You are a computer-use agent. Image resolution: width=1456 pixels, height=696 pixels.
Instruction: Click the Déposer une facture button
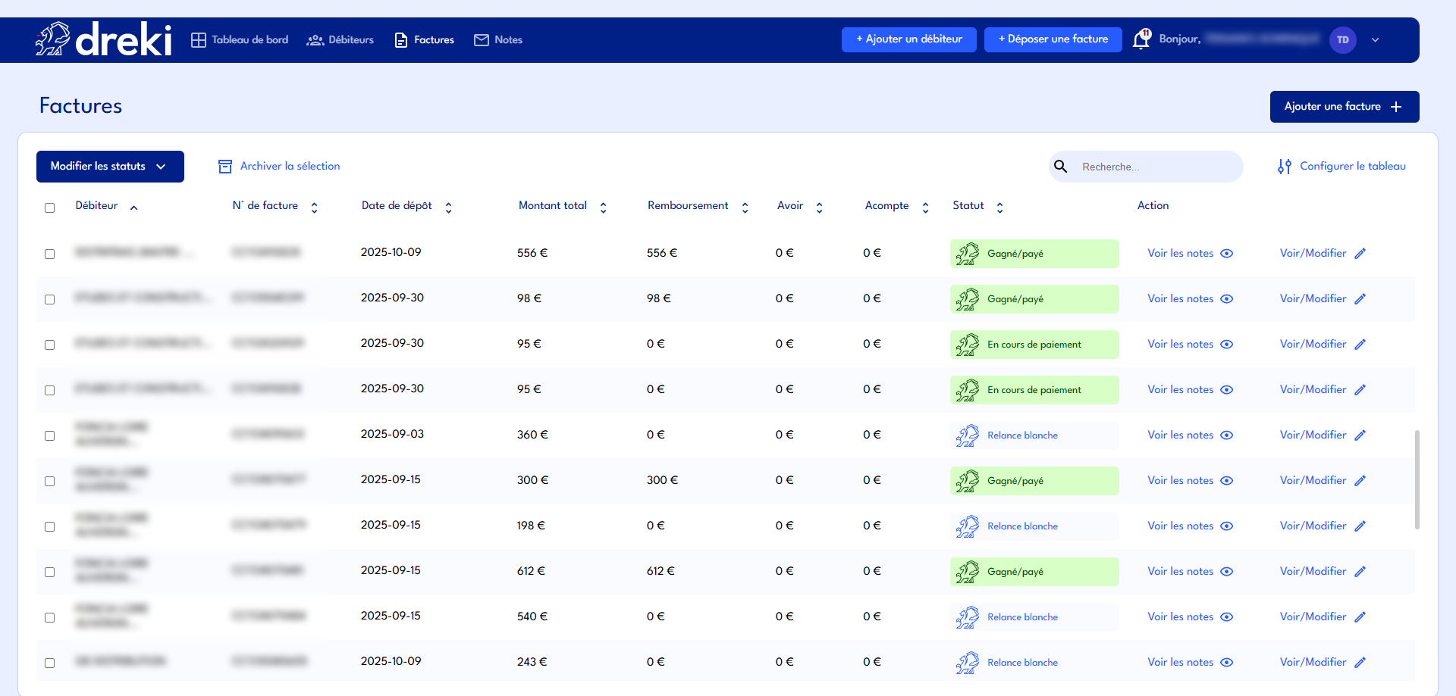coord(1053,39)
